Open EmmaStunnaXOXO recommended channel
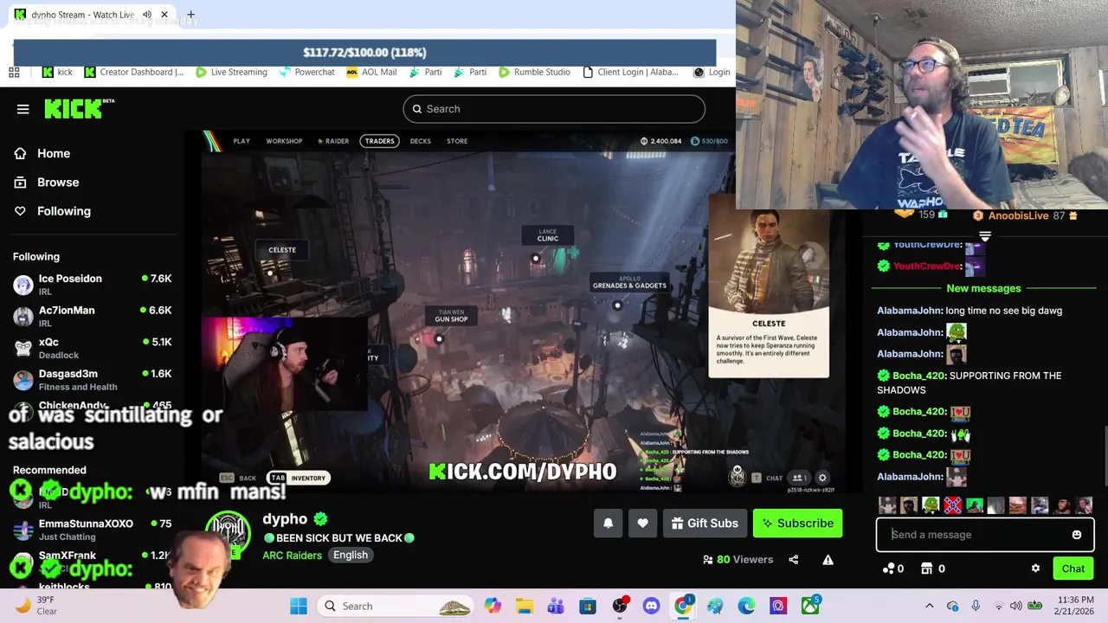 pos(92,530)
